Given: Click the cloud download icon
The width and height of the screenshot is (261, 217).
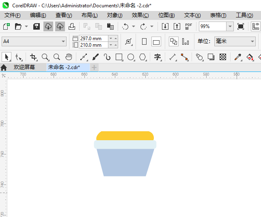Looking at the screenshot, I should point(48,26).
